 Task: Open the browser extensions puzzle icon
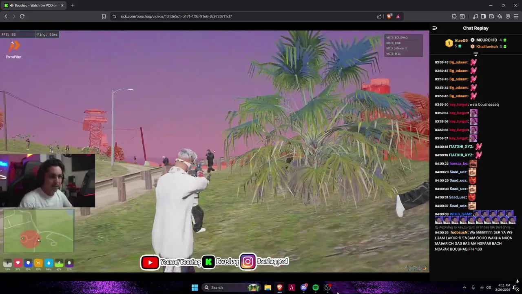[x=454, y=16]
